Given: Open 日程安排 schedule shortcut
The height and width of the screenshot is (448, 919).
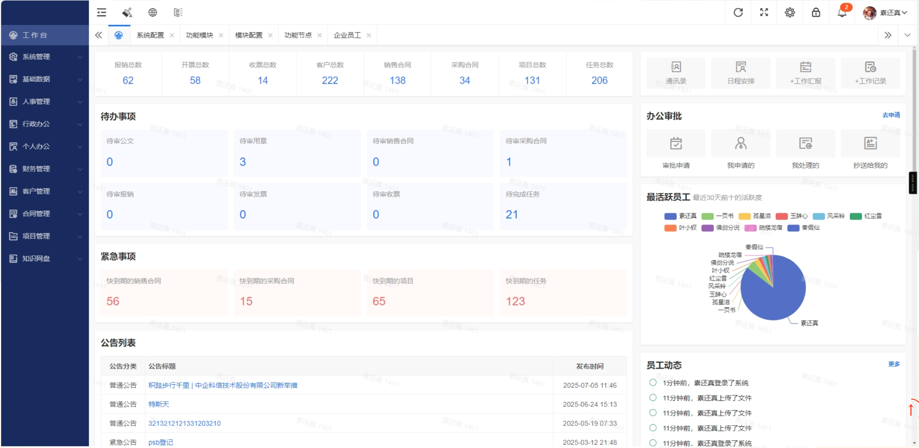Looking at the screenshot, I should [x=741, y=73].
